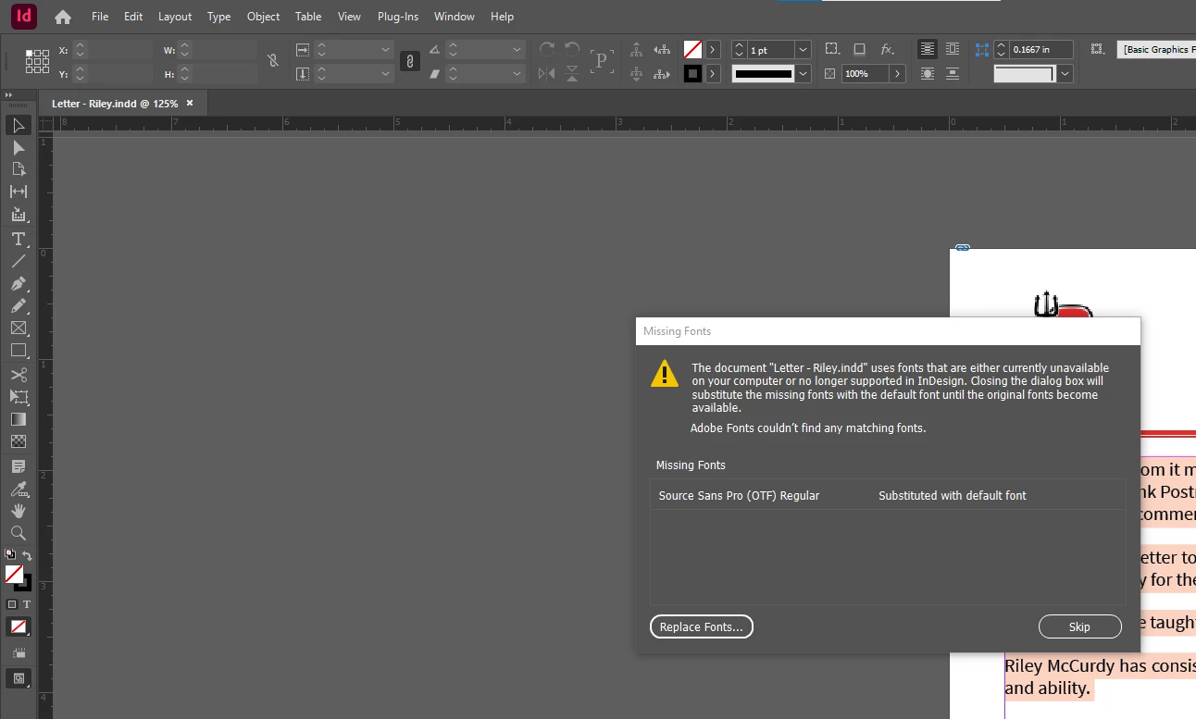Click the Replace Fonts... button

coord(702,626)
